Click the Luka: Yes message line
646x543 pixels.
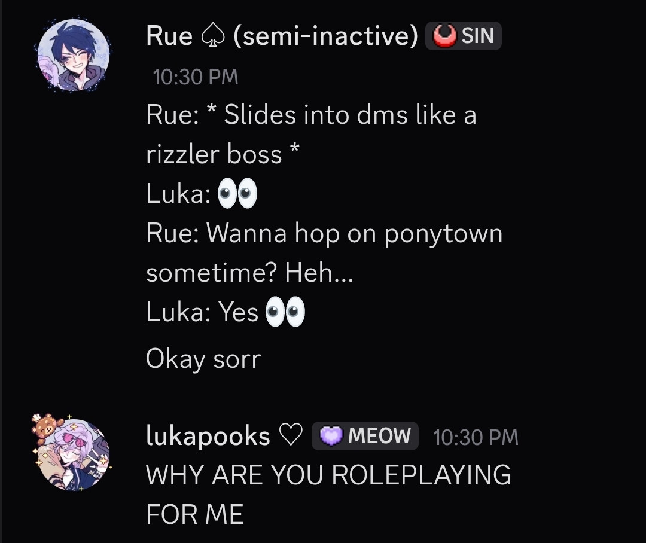[226, 312]
